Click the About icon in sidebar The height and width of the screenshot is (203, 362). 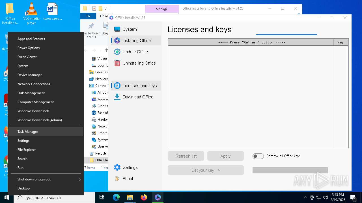click(x=117, y=179)
